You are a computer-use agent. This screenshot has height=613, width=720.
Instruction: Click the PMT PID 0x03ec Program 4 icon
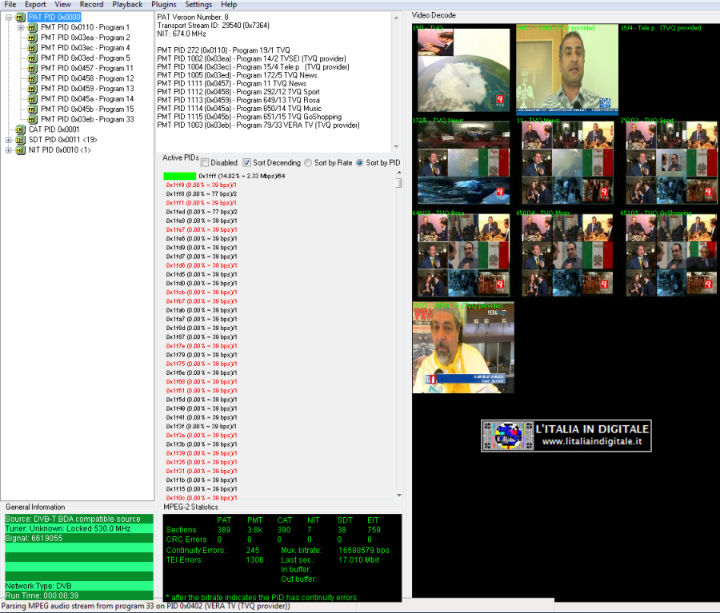click(x=32, y=48)
